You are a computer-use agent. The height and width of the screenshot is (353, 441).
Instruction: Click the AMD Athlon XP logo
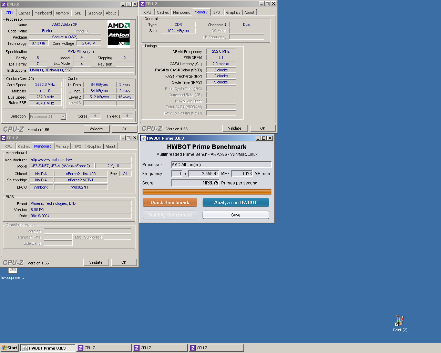tap(119, 34)
